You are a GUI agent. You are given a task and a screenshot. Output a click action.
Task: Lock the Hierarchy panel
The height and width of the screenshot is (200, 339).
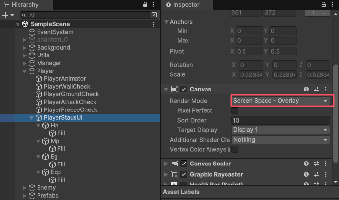(x=145, y=4)
